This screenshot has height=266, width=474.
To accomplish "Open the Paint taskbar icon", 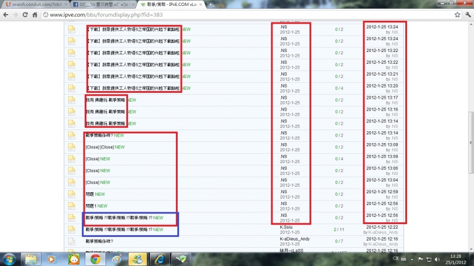I will tap(117, 259).
